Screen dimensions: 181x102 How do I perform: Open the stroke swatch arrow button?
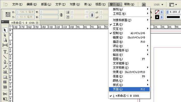click(161, 17)
